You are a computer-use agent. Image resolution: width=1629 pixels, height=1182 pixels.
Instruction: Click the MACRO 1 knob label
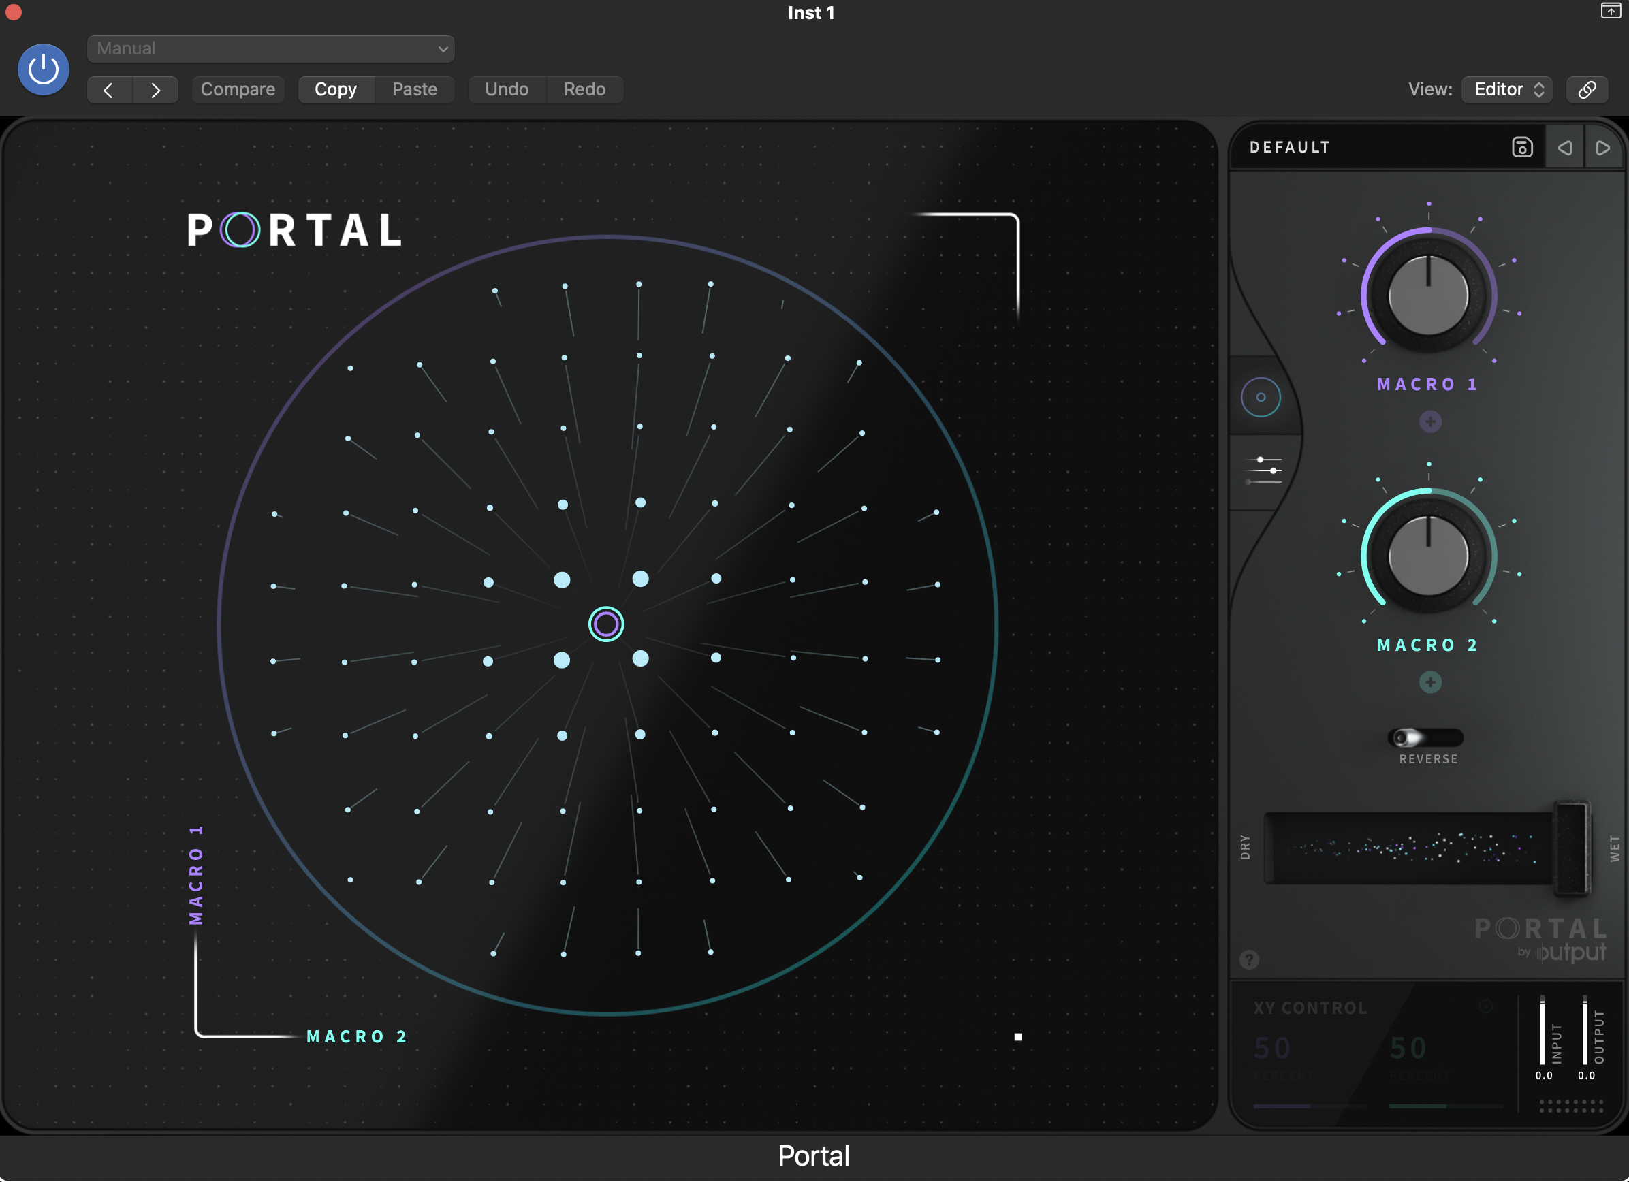click(1428, 384)
